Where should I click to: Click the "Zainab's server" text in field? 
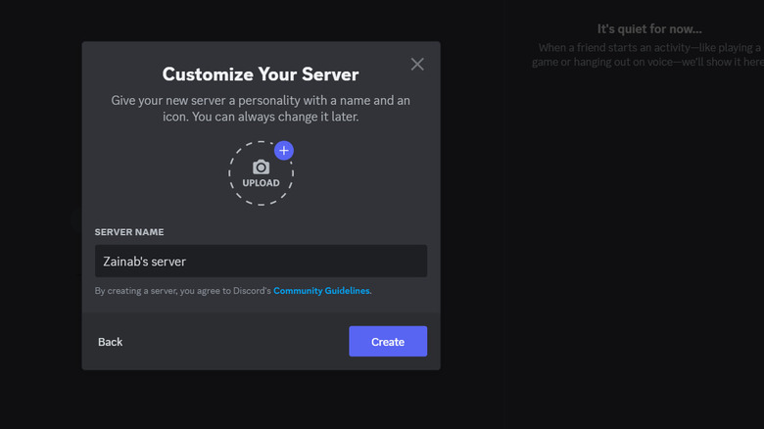click(x=145, y=262)
